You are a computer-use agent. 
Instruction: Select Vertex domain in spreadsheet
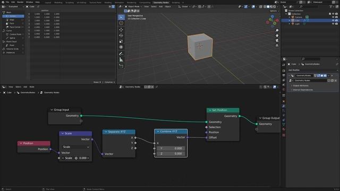pos(13,16)
